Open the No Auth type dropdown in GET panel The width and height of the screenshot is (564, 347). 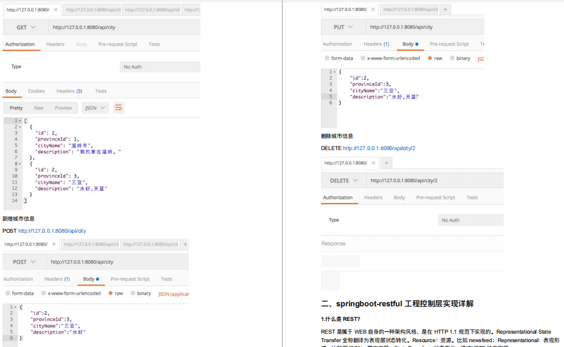(x=160, y=67)
